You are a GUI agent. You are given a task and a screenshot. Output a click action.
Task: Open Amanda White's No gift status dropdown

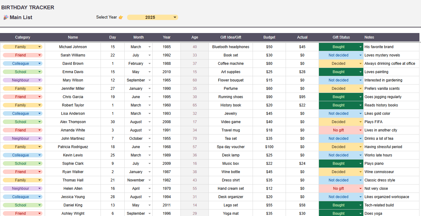coord(360,130)
